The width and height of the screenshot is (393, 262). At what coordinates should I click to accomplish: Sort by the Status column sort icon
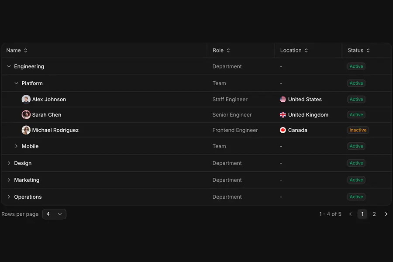[x=368, y=50]
